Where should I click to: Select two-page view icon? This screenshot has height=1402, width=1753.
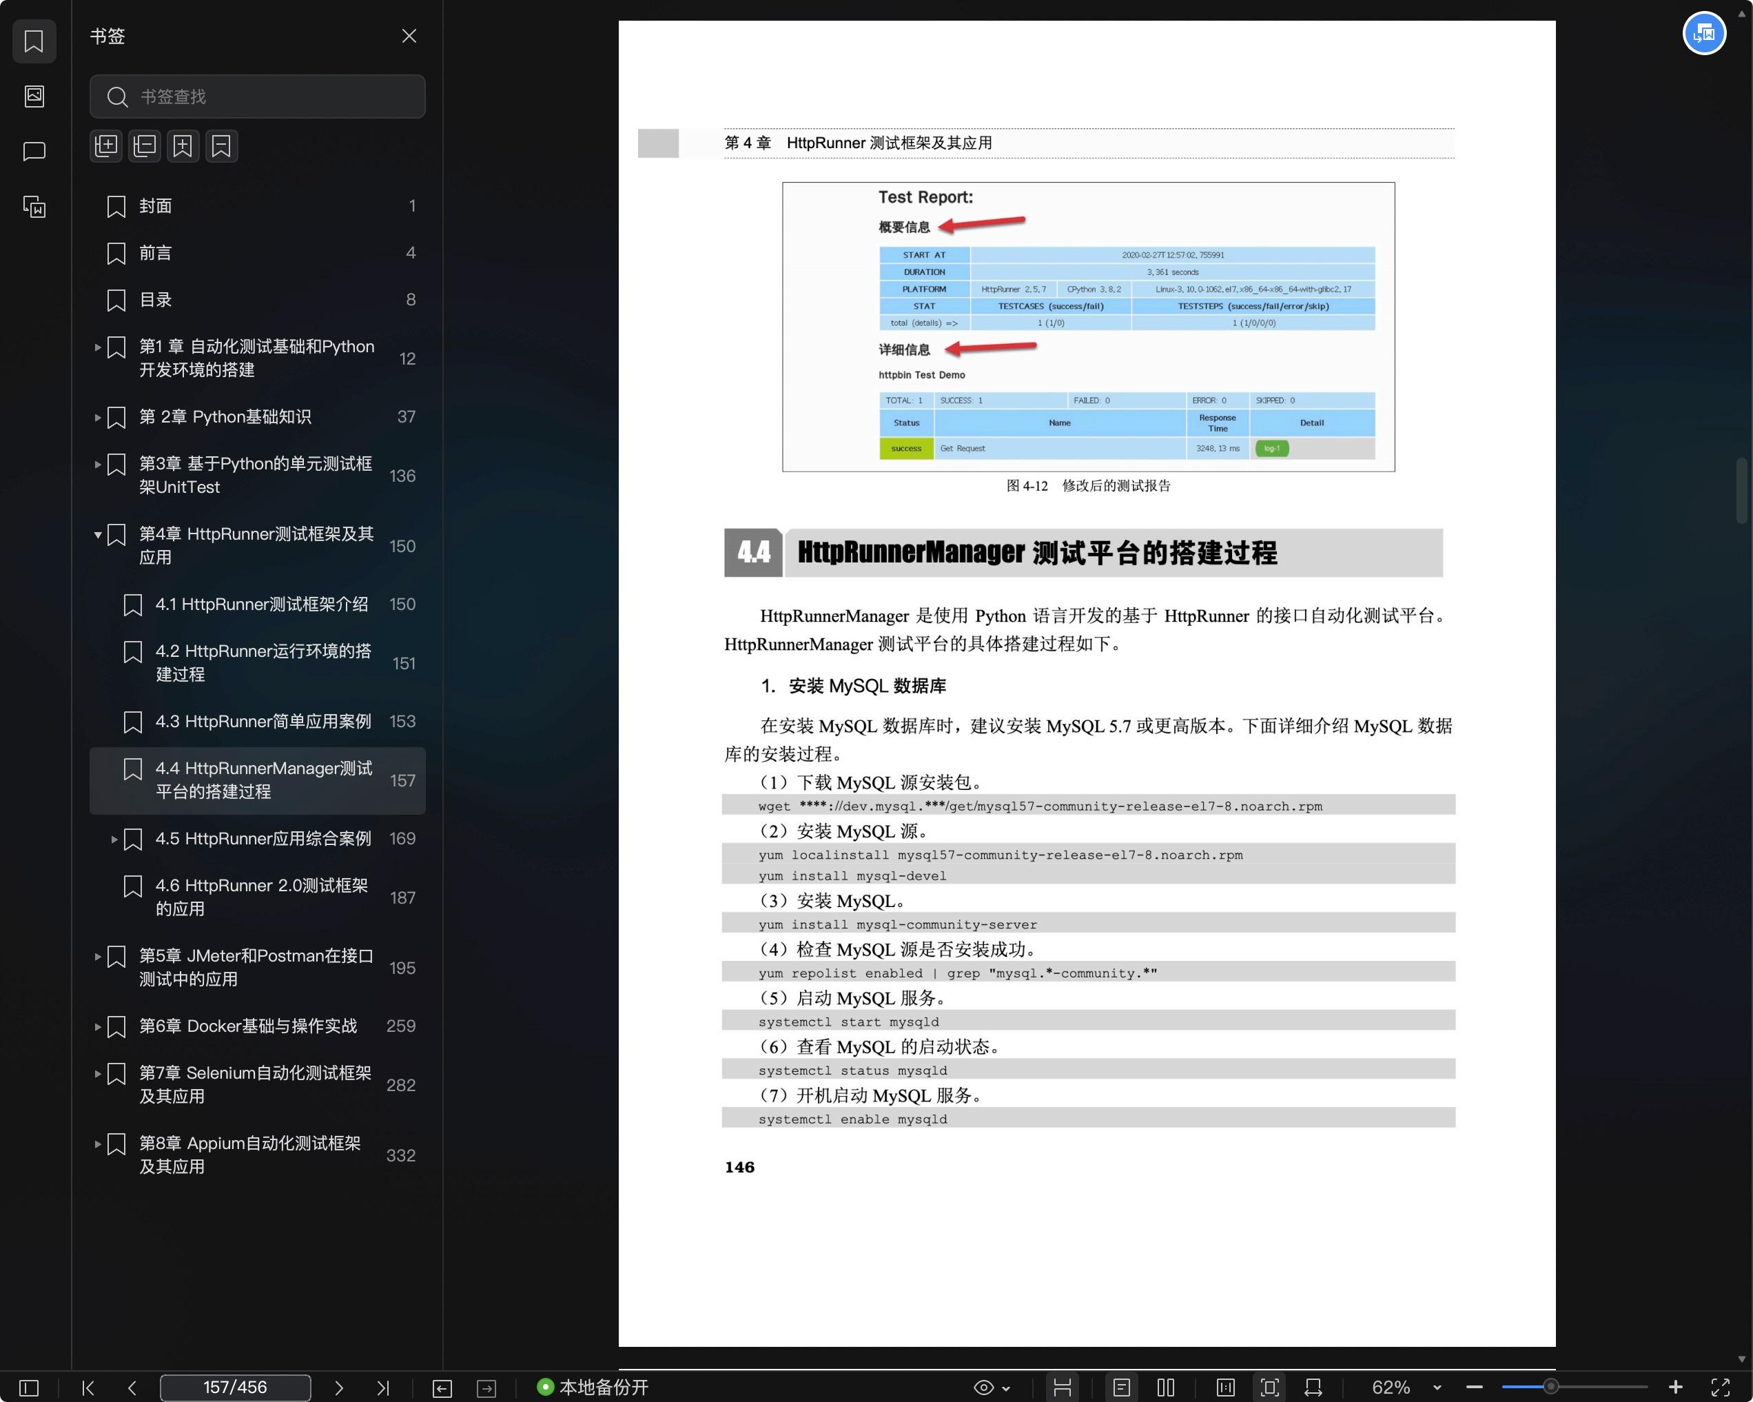point(1166,1388)
